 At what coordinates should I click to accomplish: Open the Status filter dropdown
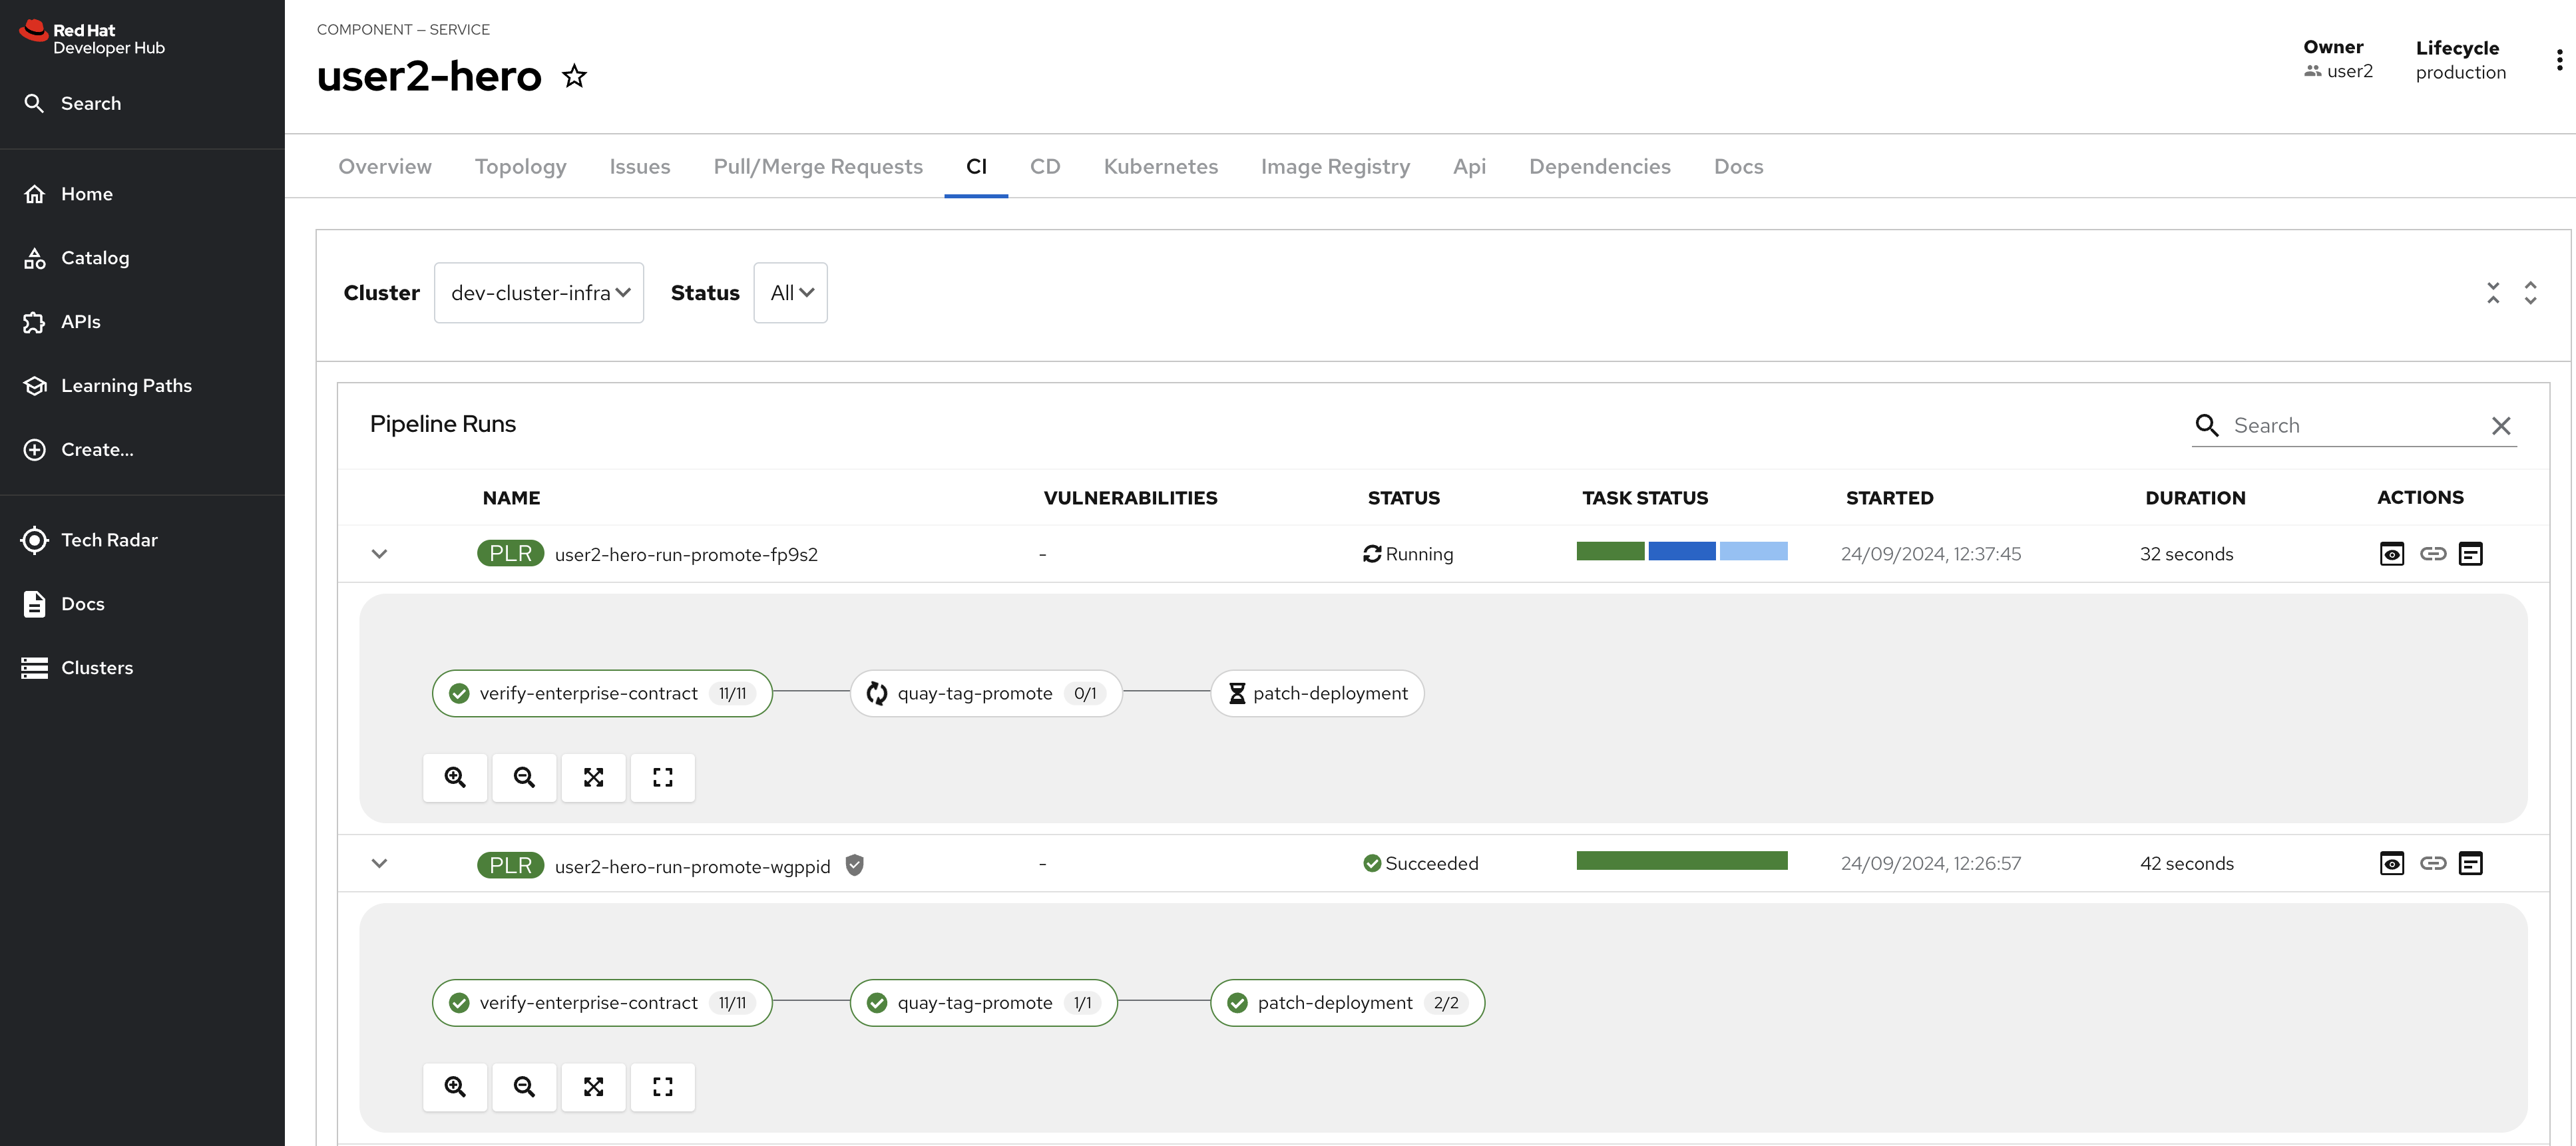[x=790, y=293]
